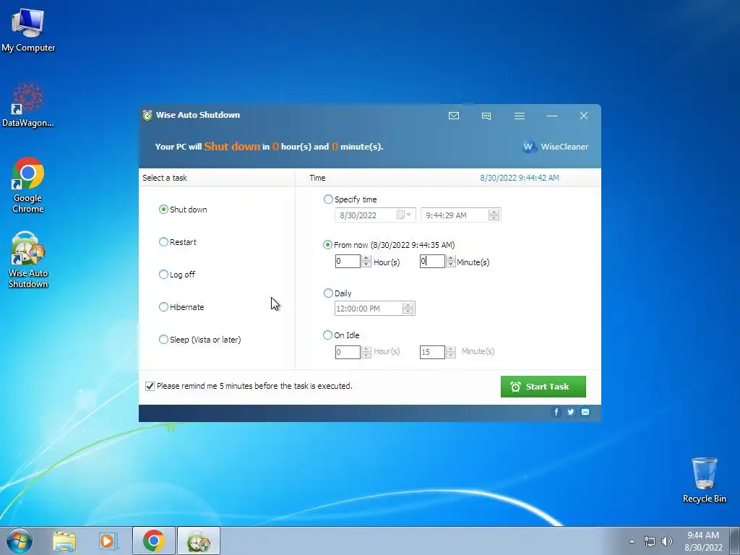Increase the On Idle minutes spinner
This screenshot has height=555, width=740.
tap(451, 349)
